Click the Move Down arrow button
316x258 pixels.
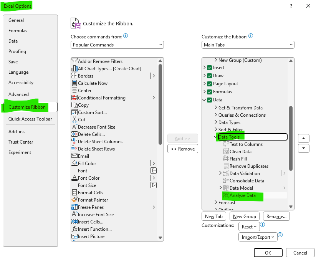click(303, 148)
